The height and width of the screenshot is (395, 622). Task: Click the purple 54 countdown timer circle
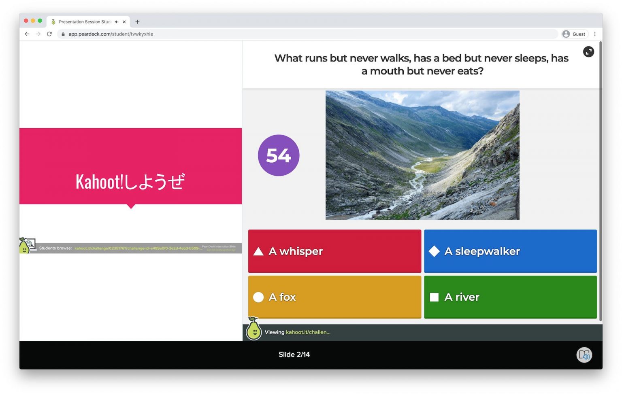click(278, 155)
